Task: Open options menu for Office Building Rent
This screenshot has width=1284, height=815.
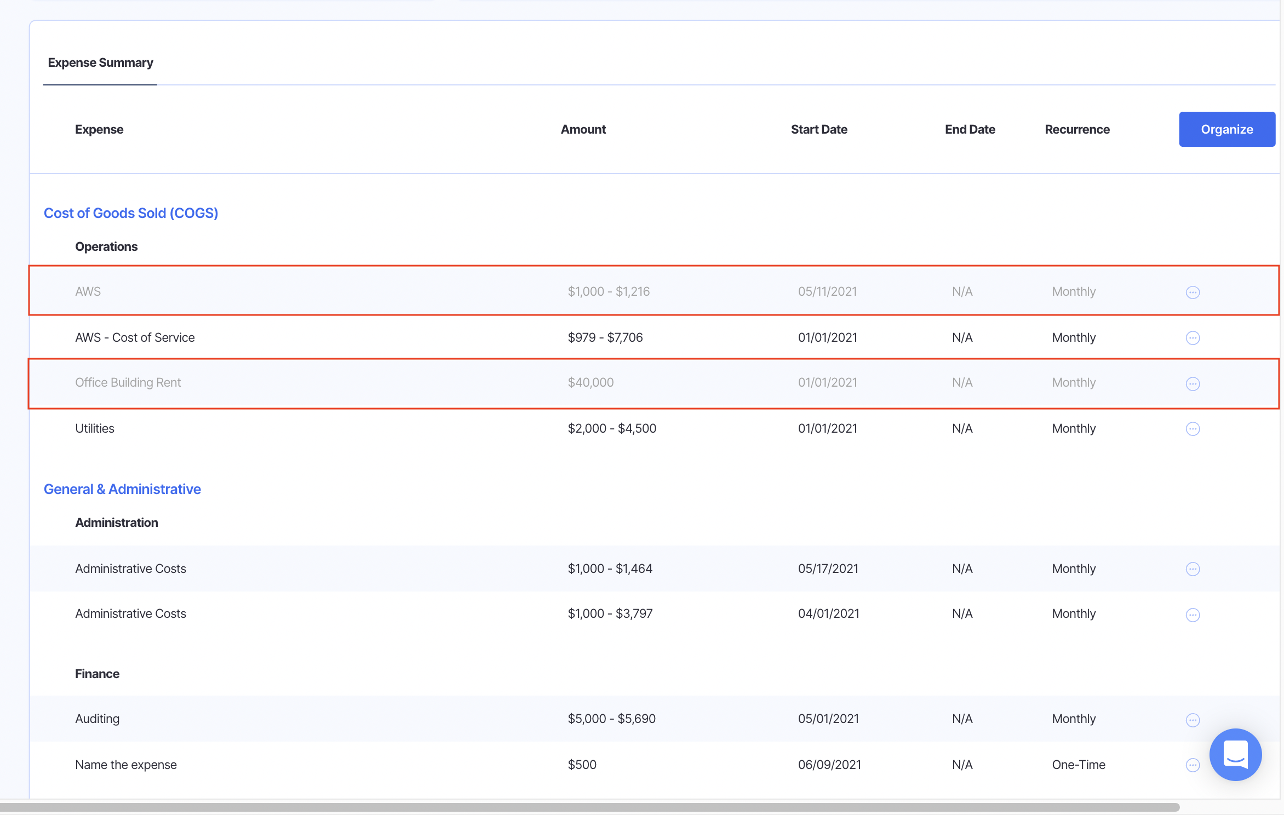Action: point(1193,383)
